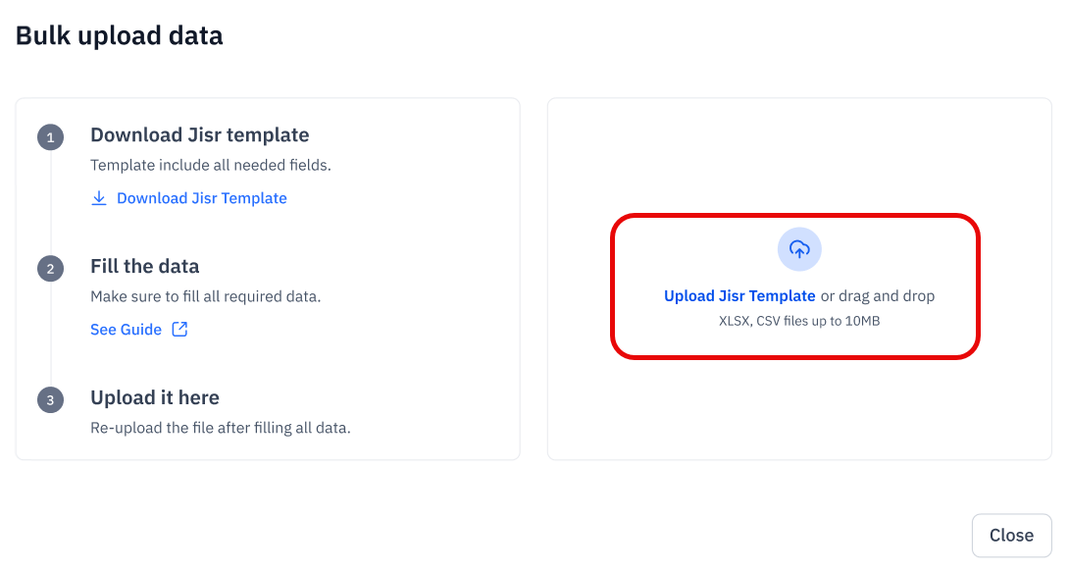Click the circular background behind the upload cloud icon
Screen dimensions: 1069x573
coord(799,250)
